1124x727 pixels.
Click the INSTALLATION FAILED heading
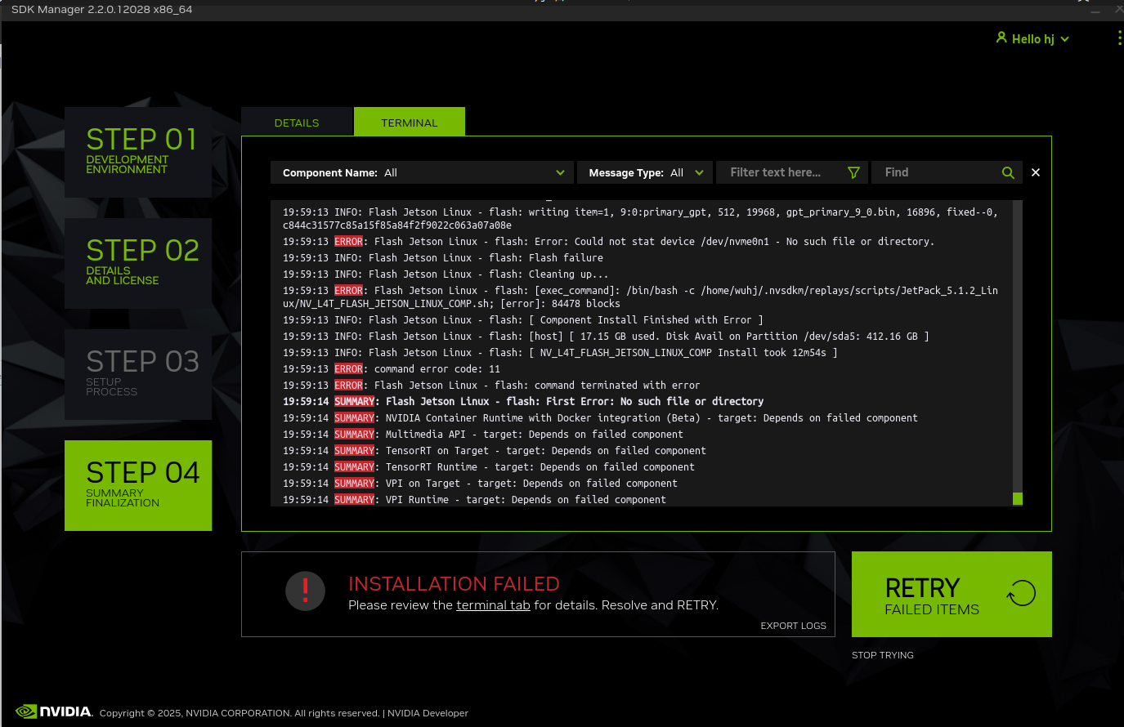coord(454,584)
